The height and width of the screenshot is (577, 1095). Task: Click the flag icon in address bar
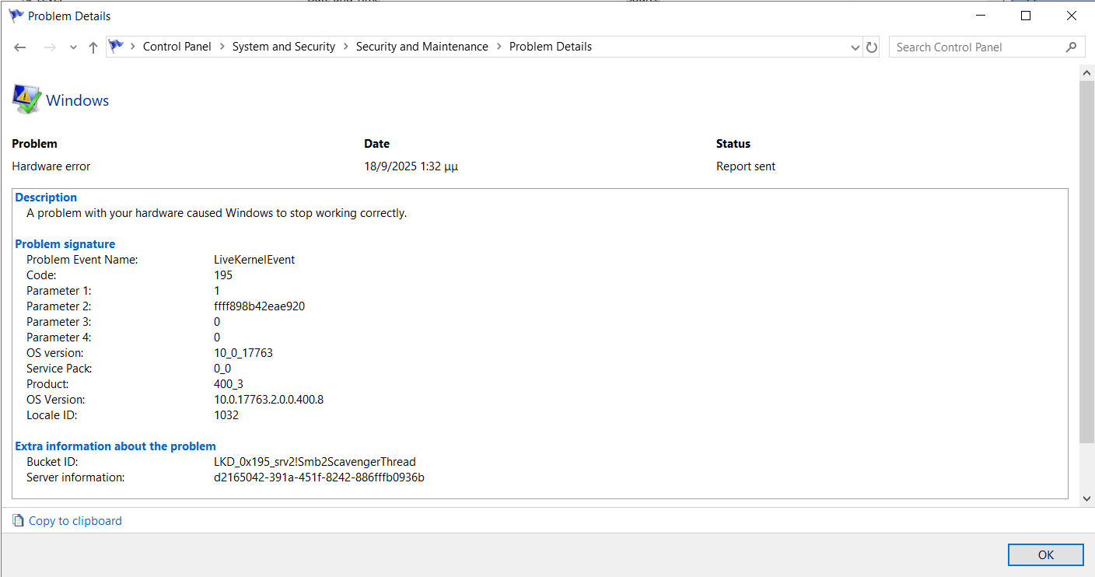[116, 47]
